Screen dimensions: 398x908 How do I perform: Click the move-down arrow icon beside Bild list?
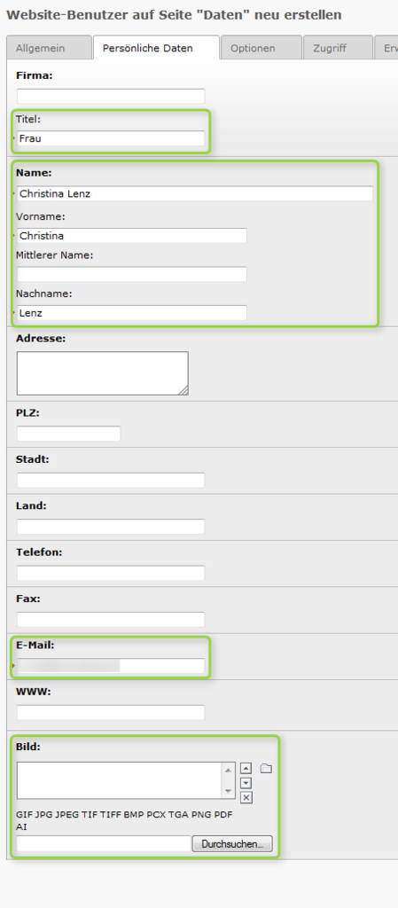tap(246, 783)
